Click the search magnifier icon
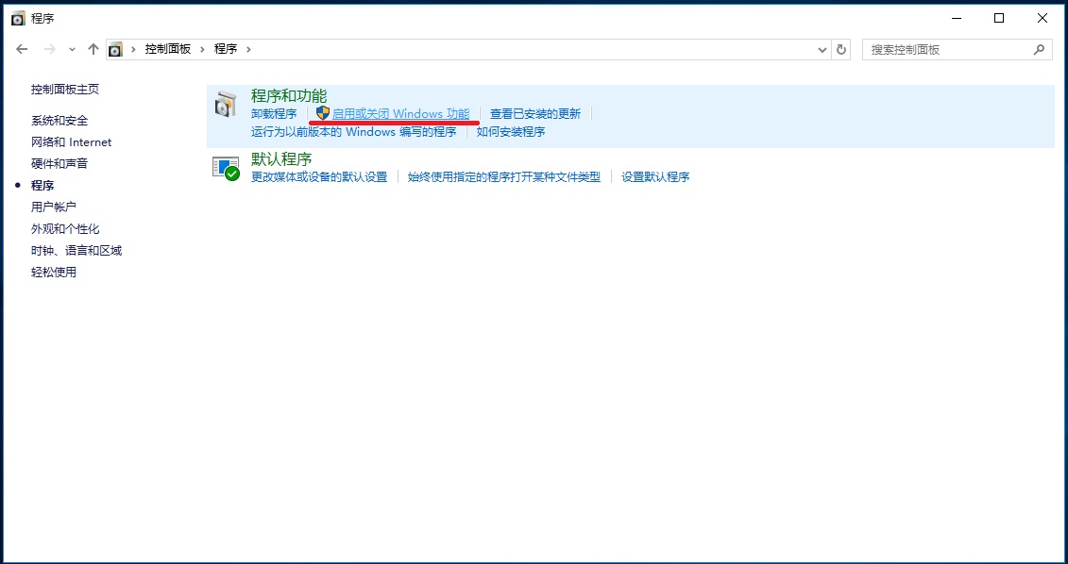1068x564 pixels. click(x=1039, y=49)
